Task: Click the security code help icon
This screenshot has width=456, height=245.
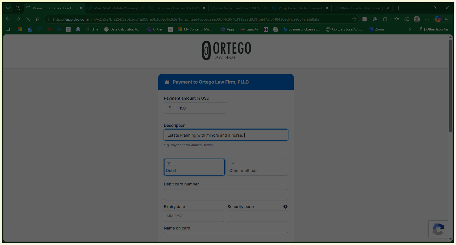Action: coord(285,207)
